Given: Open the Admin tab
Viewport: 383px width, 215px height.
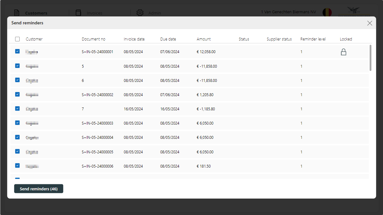Looking at the screenshot, I should [x=154, y=13].
